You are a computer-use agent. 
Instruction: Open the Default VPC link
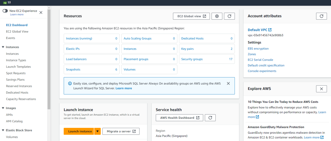coord(260,30)
